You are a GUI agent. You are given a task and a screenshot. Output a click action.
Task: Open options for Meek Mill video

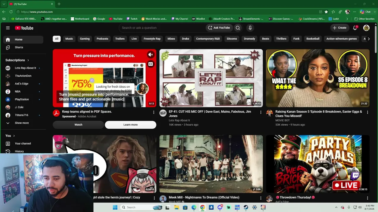(260, 198)
